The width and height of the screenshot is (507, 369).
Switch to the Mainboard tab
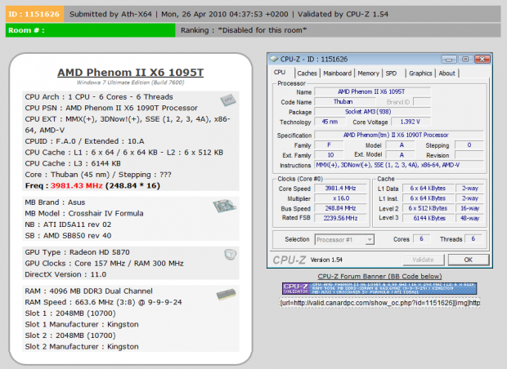[337, 73]
